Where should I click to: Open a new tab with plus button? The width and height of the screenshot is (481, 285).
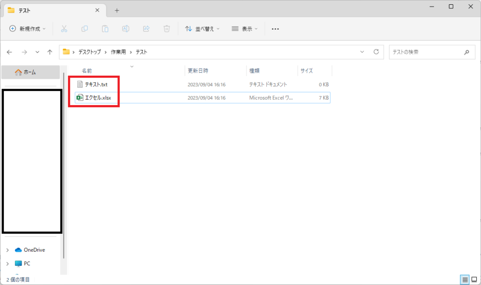[117, 10]
